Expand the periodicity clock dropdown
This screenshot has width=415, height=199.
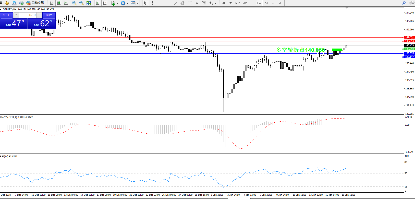click(127, 3)
